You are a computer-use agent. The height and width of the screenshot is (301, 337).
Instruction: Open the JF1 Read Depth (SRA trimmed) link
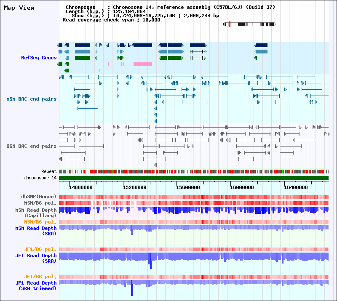[x=36, y=285]
